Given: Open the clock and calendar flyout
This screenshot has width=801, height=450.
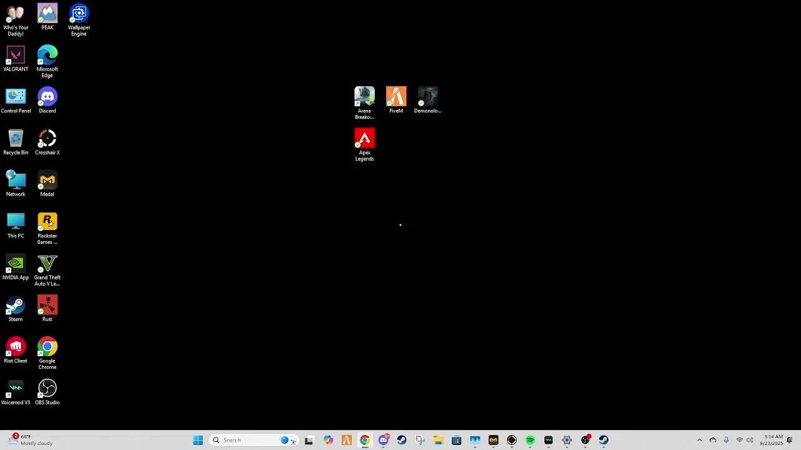Looking at the screenshot, I should point(772,440).
